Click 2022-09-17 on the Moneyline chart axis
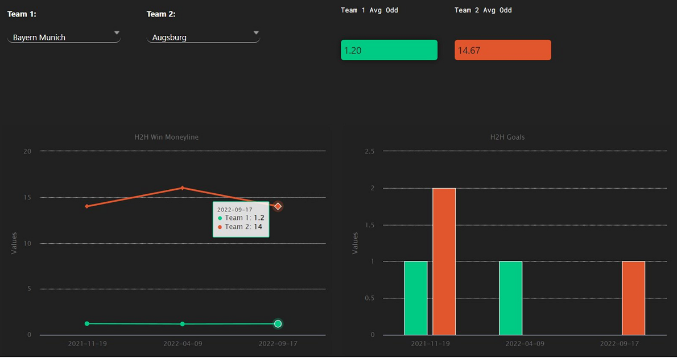677x358 pixels. point(278,344)
